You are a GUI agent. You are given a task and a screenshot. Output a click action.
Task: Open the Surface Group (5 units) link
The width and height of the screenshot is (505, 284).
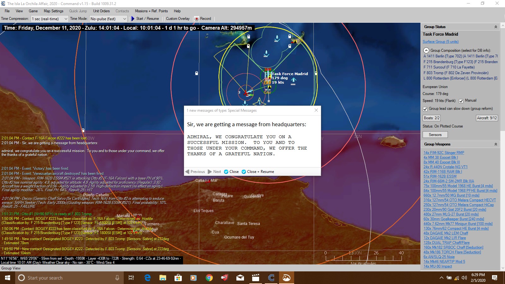click(441, 42)
